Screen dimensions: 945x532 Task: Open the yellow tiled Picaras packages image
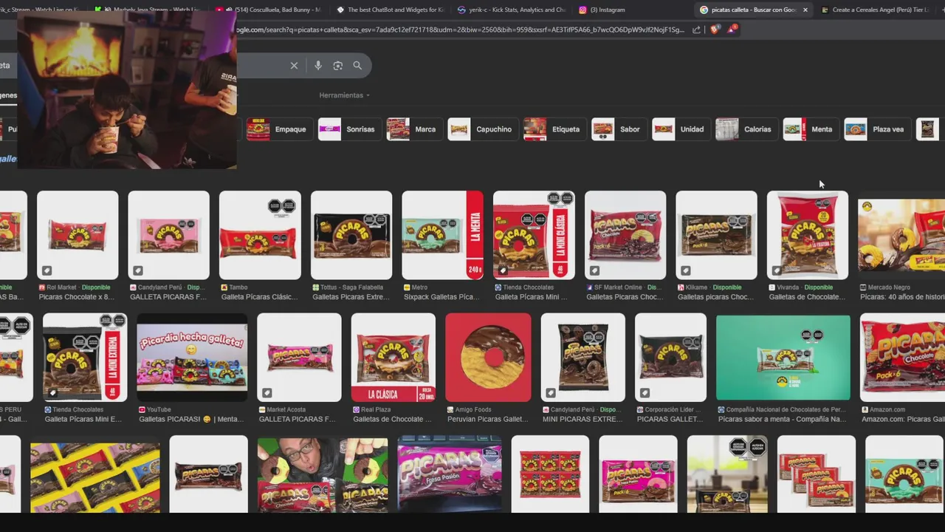click(x=95, y=477)
